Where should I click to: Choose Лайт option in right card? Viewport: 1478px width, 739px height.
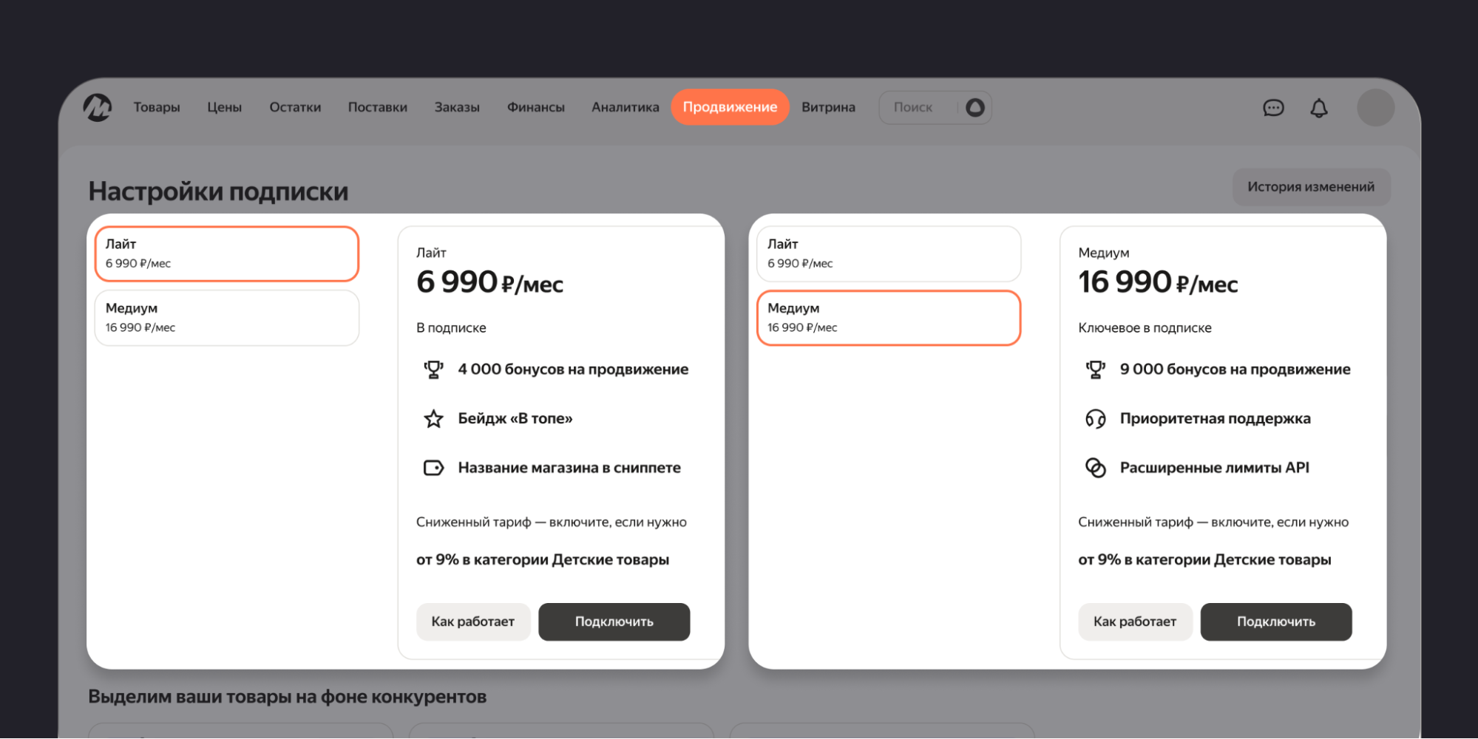point(888,253)
